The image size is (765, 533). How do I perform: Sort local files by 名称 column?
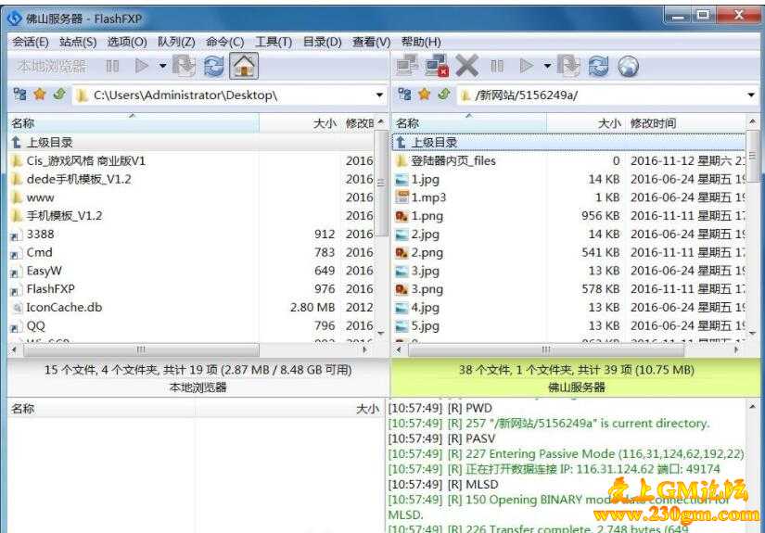click(x=133, y=123)
